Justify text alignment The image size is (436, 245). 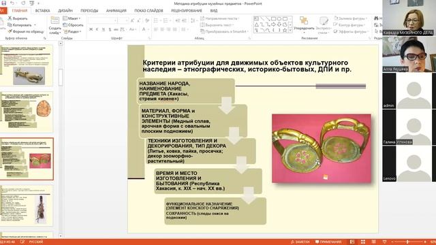point(174,29)
